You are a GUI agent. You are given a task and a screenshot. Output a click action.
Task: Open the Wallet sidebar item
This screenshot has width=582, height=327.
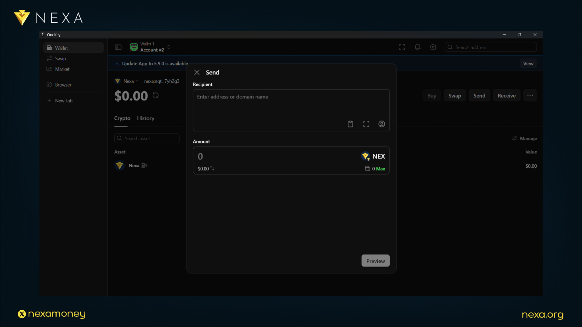pos(73,48)
